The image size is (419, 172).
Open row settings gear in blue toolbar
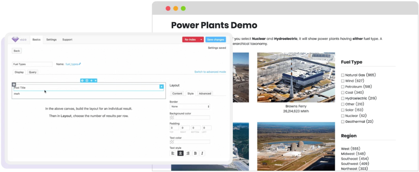[82, 81]
